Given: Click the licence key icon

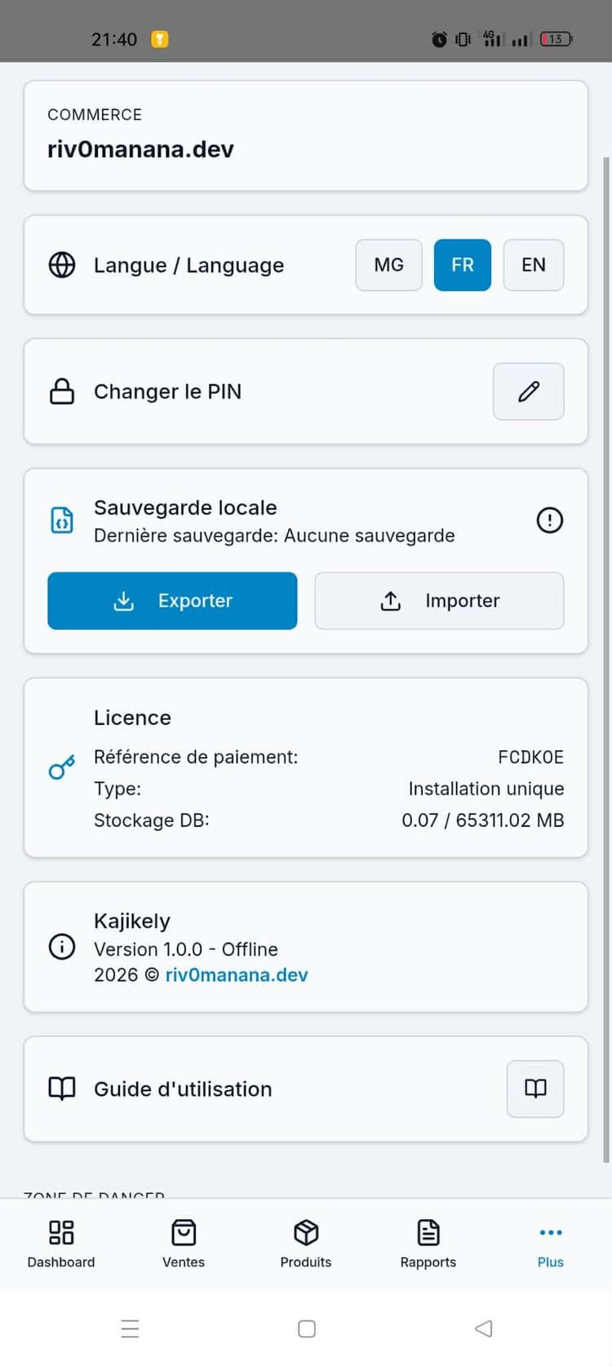Looking at the screenshot, I should point(62,767).
